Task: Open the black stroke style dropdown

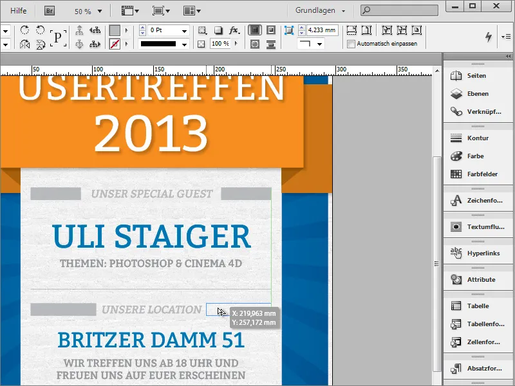Action: [184, 44]
